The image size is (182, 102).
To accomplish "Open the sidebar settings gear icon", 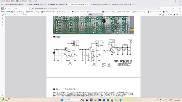I will pyautogui.click(x=3, y=95).
